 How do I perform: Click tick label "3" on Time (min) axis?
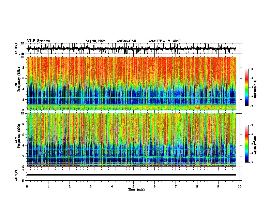pyautogui.click(x=91, y=186)
